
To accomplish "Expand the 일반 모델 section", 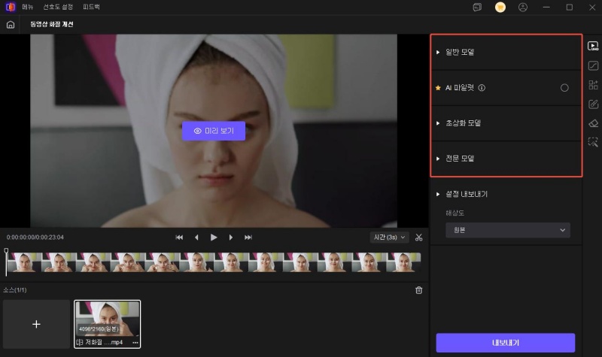I will click(x=459, y=53).
